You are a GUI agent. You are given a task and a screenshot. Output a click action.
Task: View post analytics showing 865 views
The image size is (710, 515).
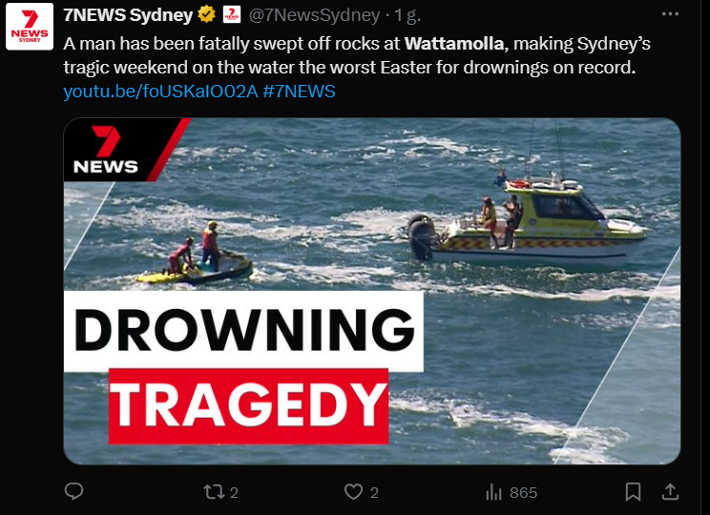(x=512, y=492)
